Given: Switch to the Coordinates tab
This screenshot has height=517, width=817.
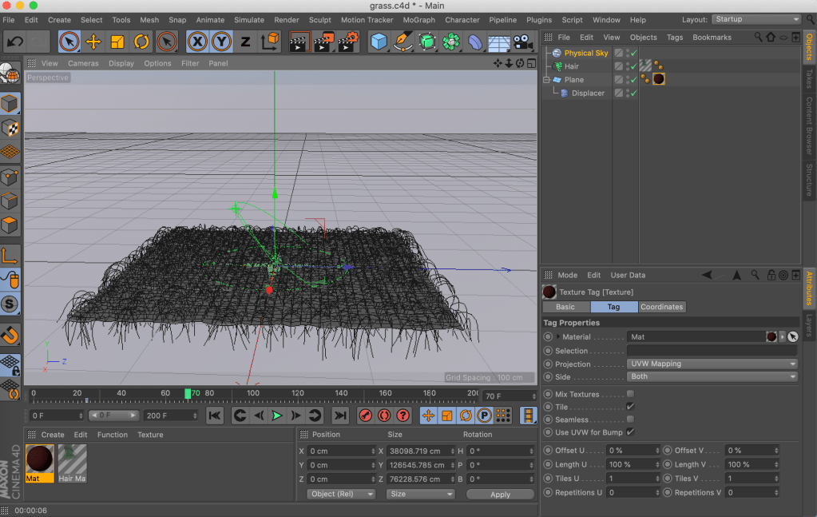Looking at the screenshot, I should click(662, 307).
